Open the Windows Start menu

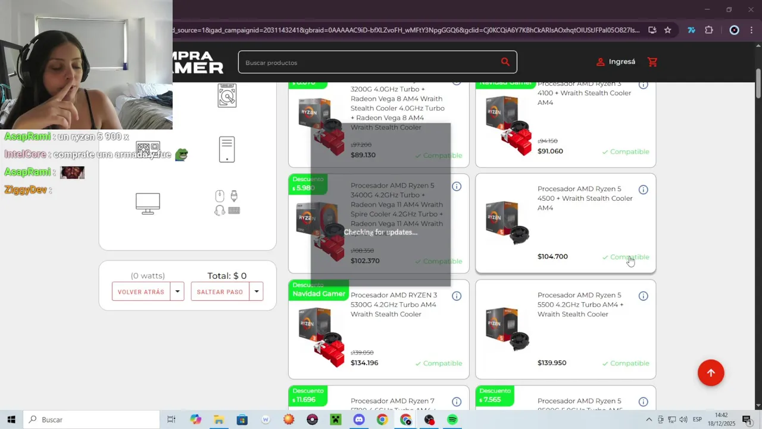point(11,419)
